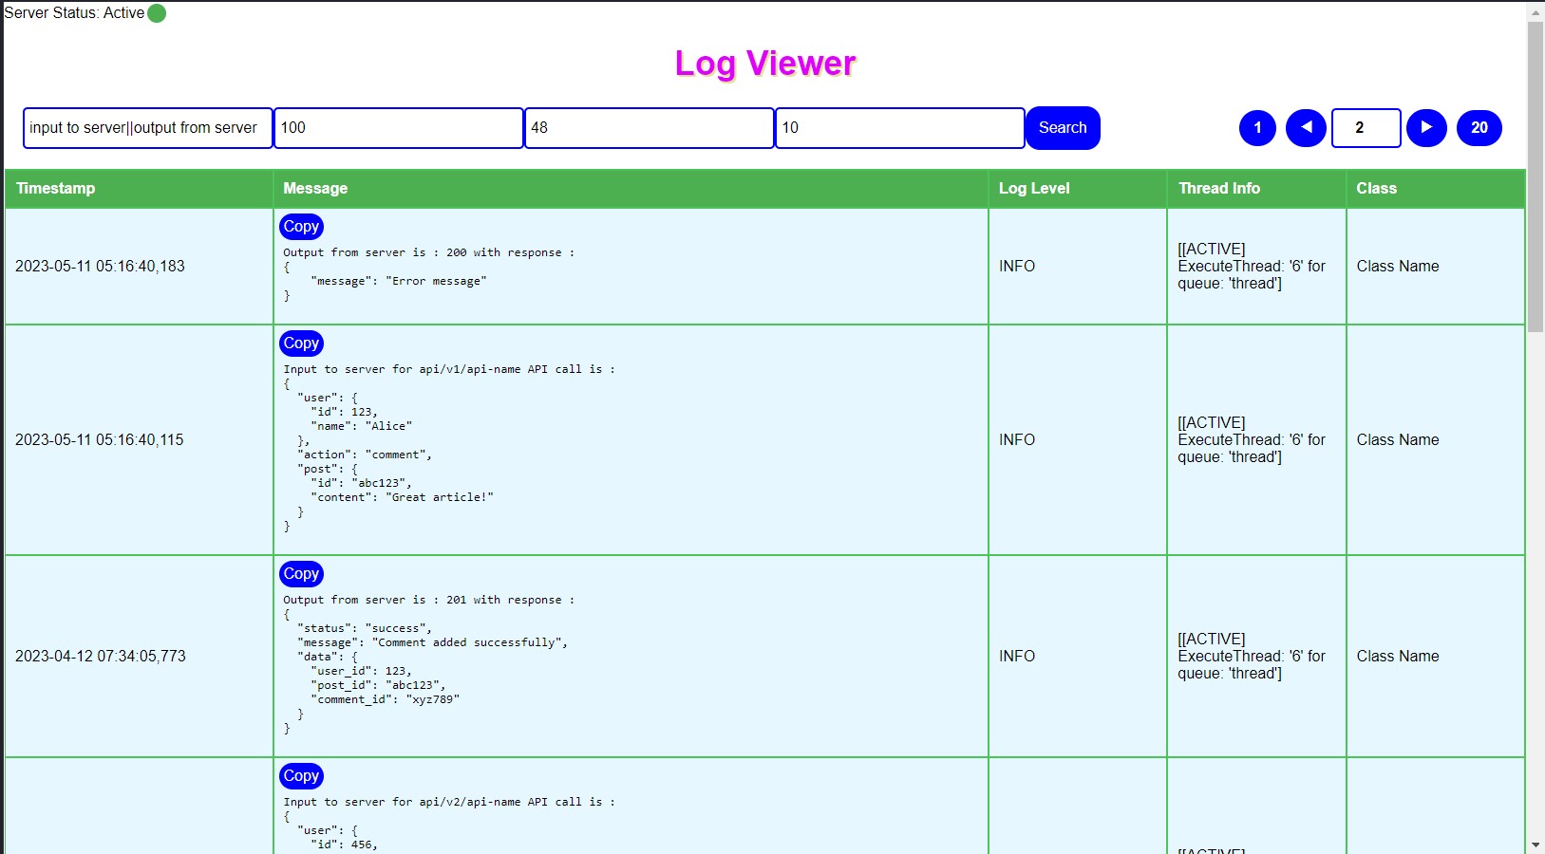Image resolution: width=1545 pixels, height=854 pixels.
Task: Jump to first page button 1
Action: click(1257, 128)
